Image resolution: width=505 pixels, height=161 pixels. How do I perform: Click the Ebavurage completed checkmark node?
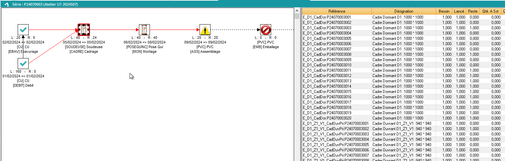(x=23, y=30)
